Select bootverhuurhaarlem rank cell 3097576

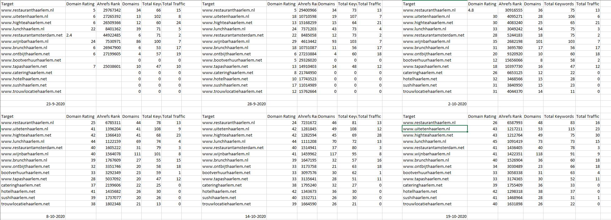pyautogui.click(x=307, y=172)
